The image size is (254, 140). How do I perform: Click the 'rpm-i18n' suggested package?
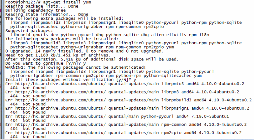[199, 35]
